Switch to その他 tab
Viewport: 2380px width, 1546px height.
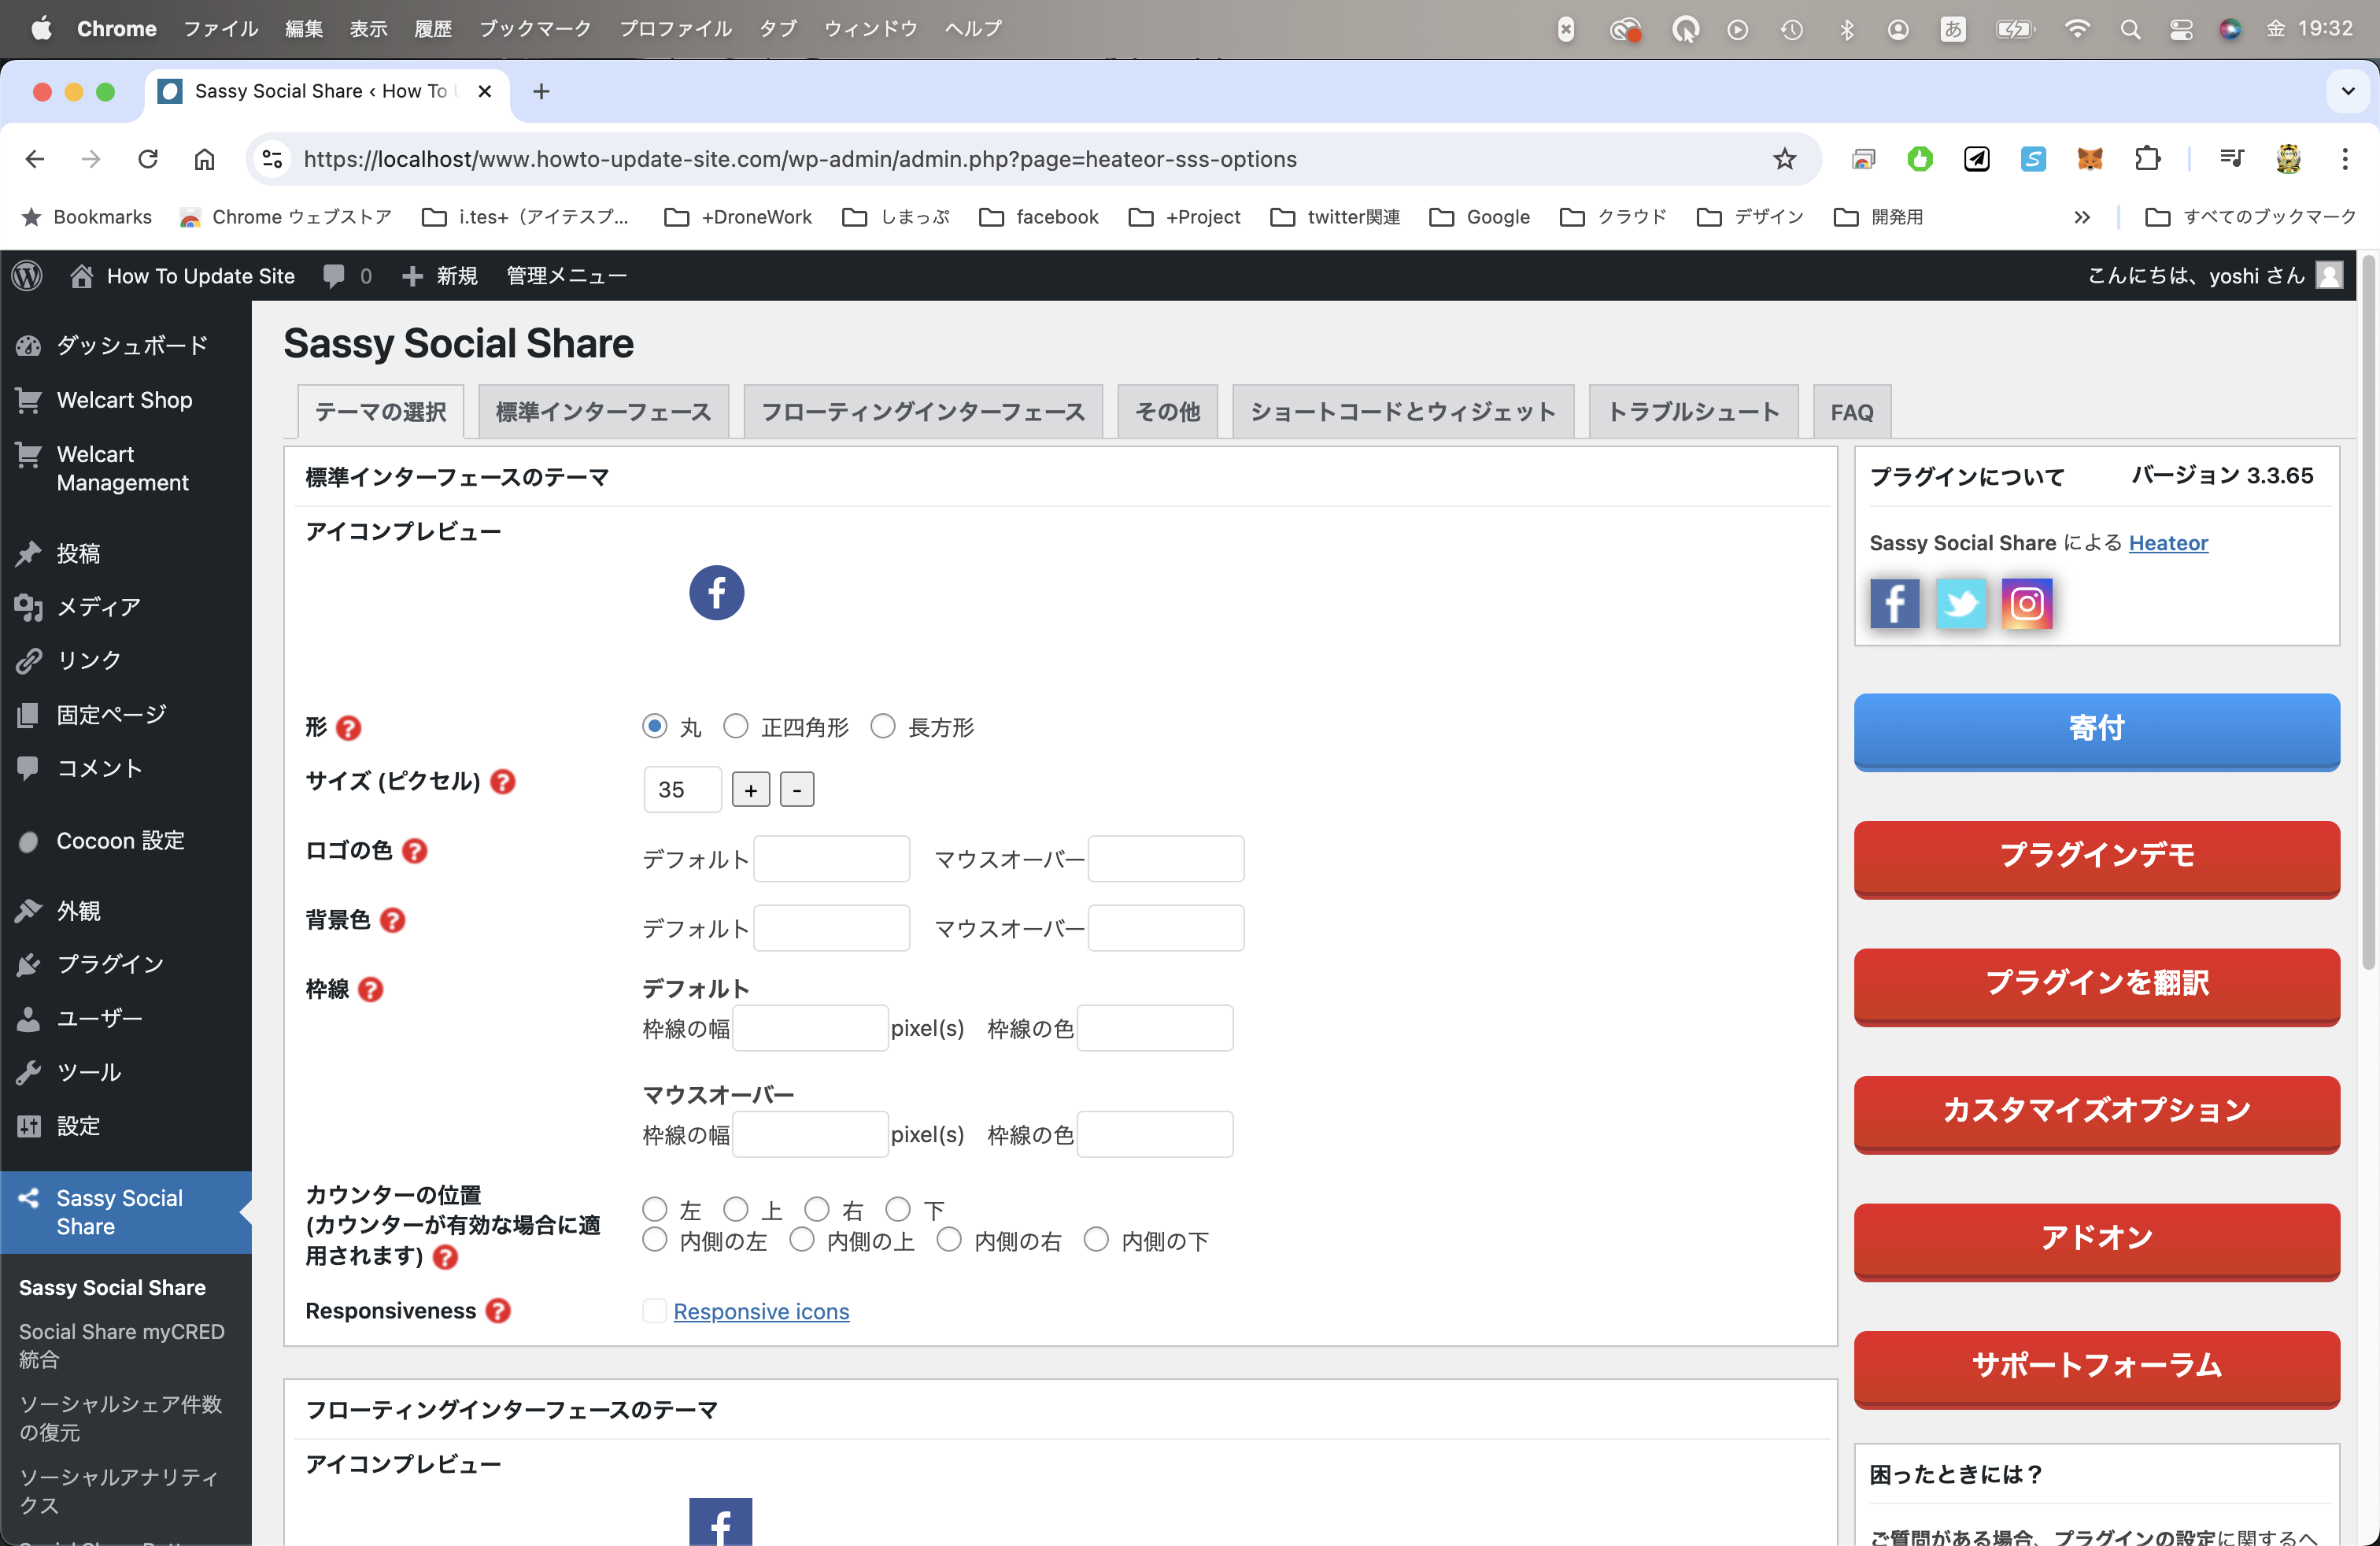pyautogui.click(x=1168, y=412)
